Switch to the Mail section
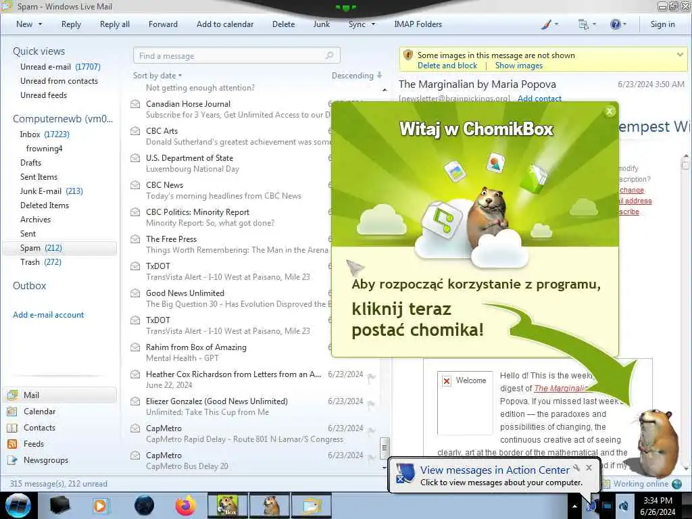The image size is (692, 519). (x=60, y=395)
